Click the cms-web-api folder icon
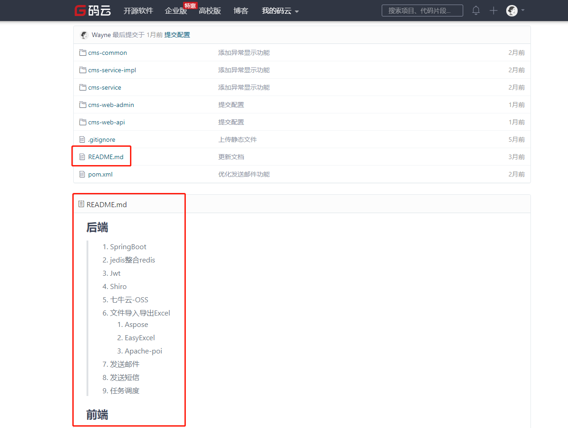 [x=83, y=122]
